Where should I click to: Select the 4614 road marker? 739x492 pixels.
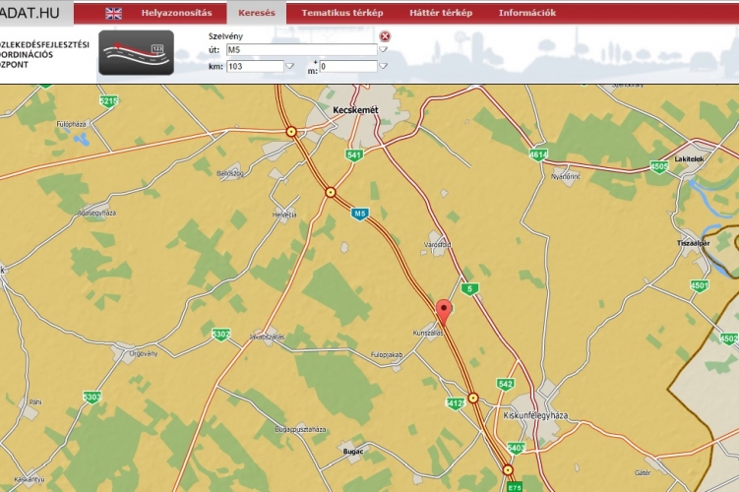pyautogui.click(x=538, y=154)
